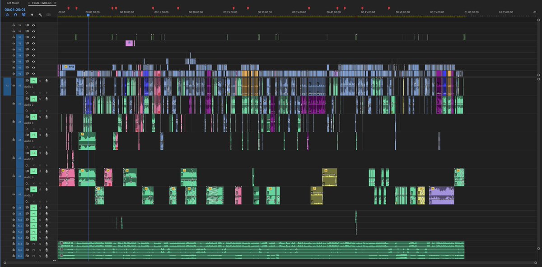Open Show Keyframes menu on Audio 4
Screen dimensions: 542x267
click(27, 147)
